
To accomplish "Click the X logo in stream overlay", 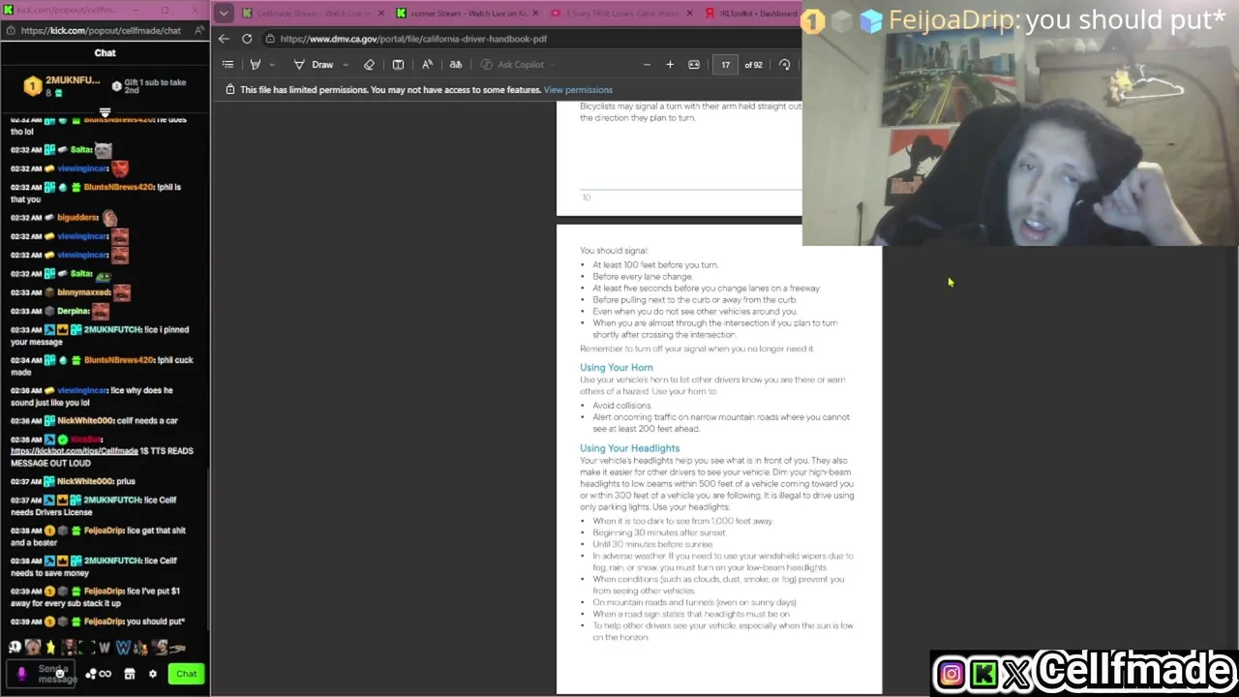I will [x=1016, y=674].
